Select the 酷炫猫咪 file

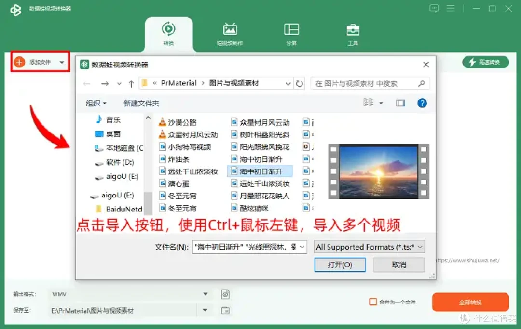point(249,208)
